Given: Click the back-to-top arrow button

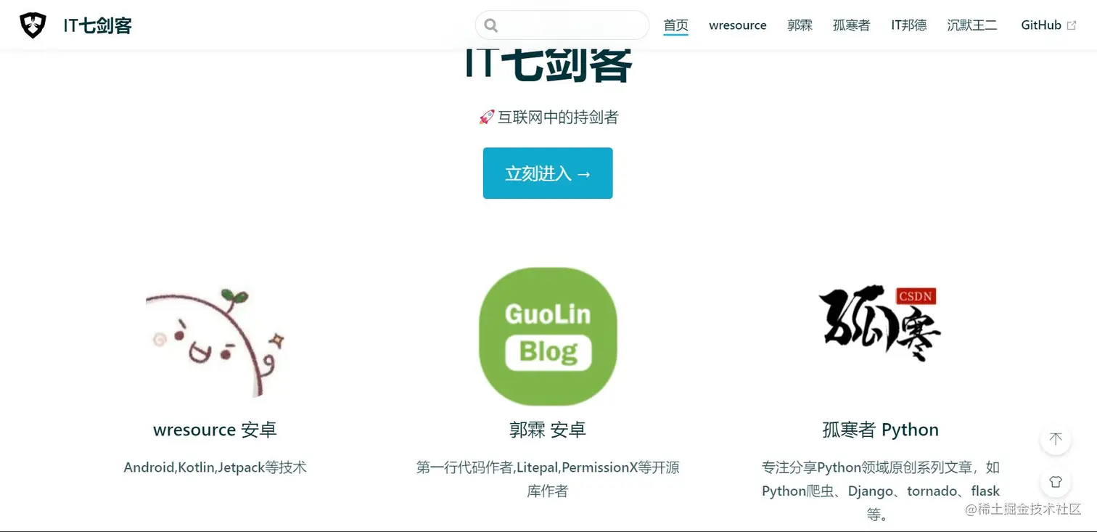Looking at the screenshot, I should [1056, 439].
